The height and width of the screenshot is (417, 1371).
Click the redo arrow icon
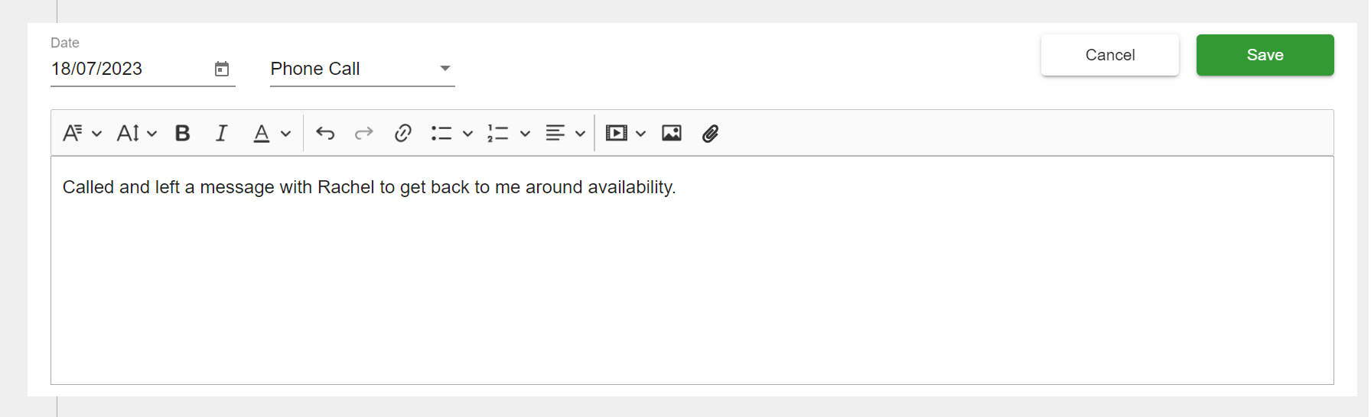pos(364,134)
